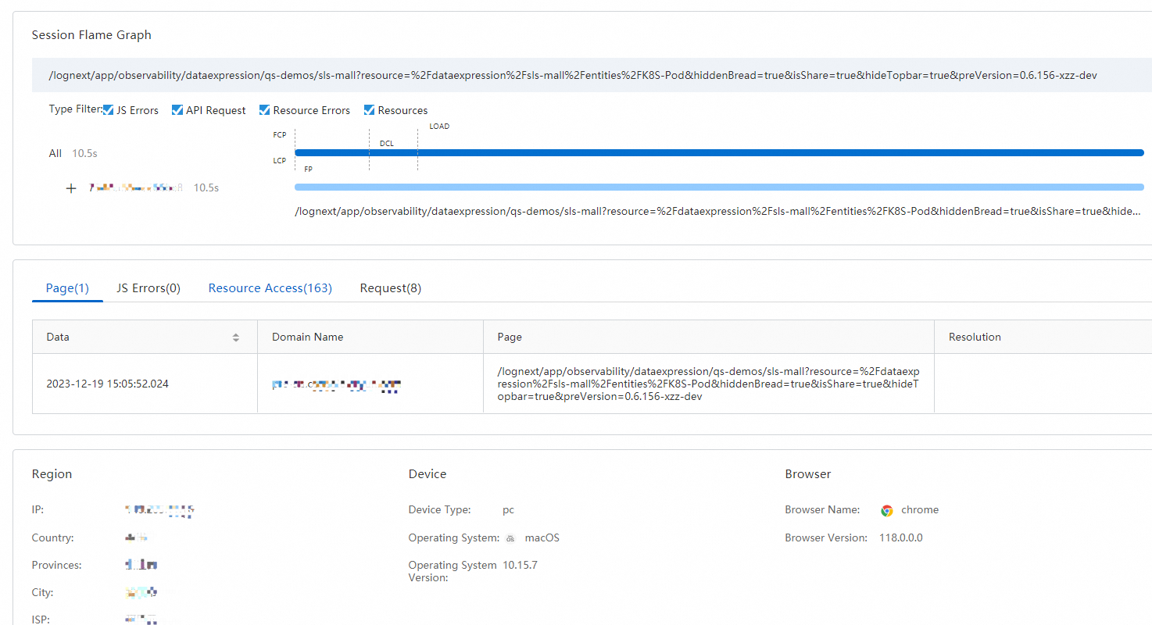Image resolution: width=1152 pixels, height=625 pixels.
Task: Click the blurred domain name cell
Action: coord(337,385)
